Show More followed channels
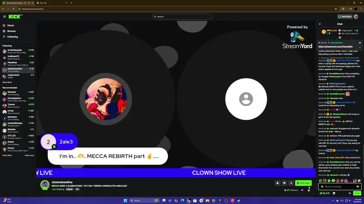364x204 pixels. [7, 82]
